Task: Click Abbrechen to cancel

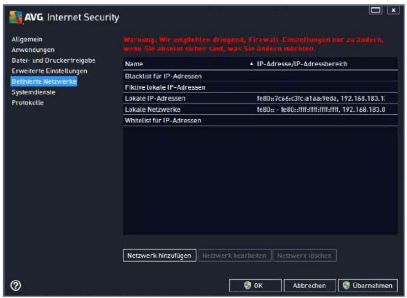Action: tap(310, 285)
